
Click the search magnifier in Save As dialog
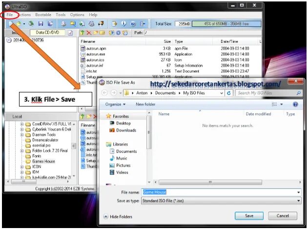tap(299, 93)
